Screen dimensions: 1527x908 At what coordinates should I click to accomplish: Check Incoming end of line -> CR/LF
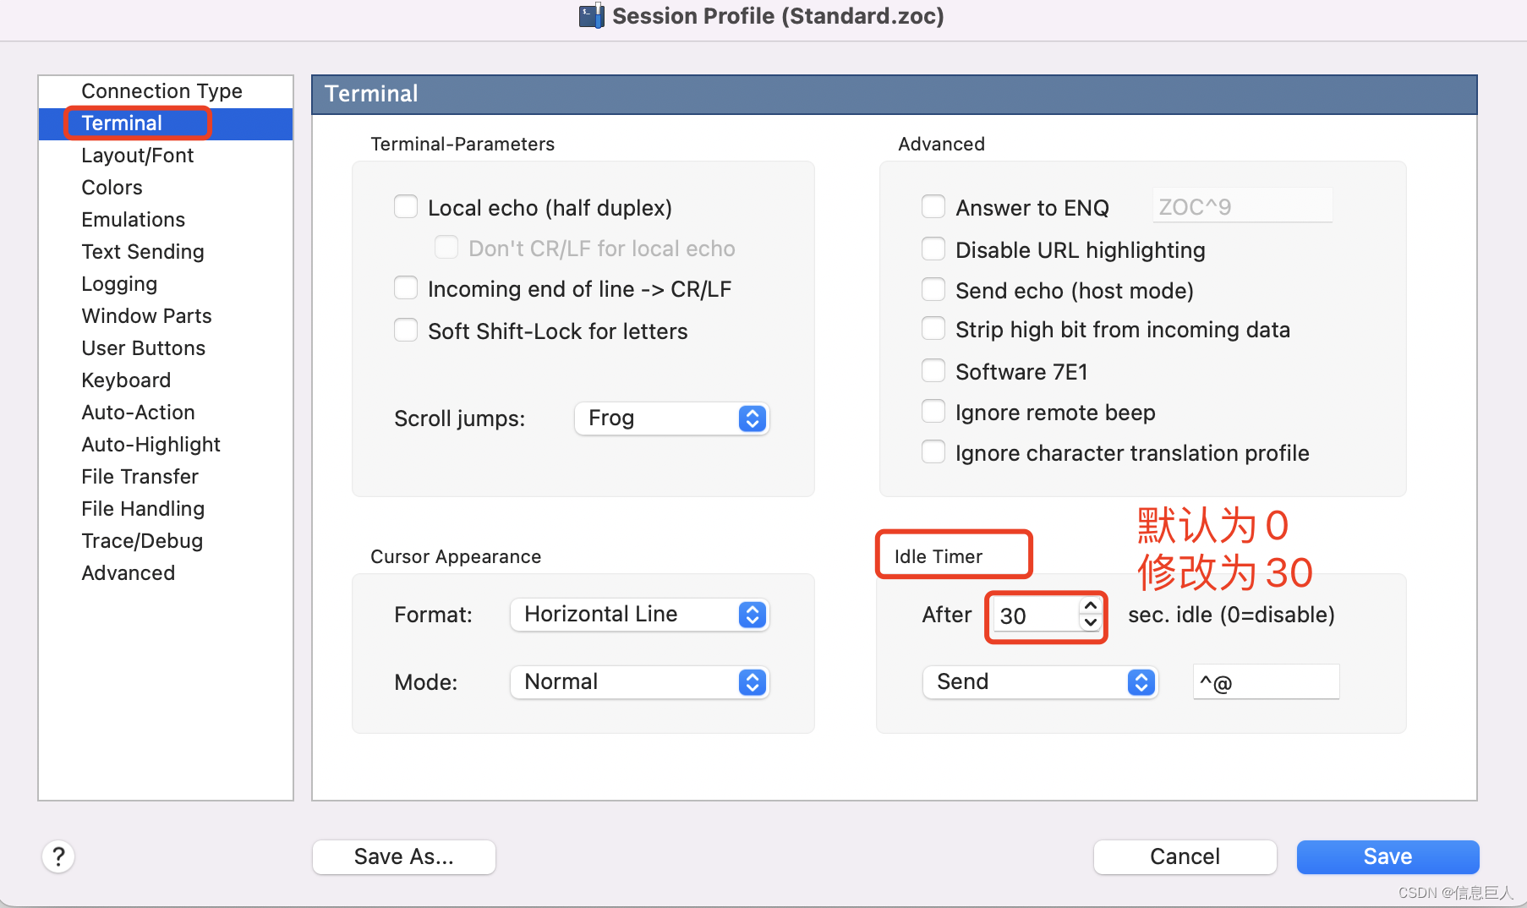(x=406, y=287)
